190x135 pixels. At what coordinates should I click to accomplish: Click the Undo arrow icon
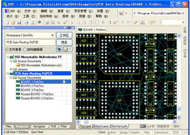point(122,23)
